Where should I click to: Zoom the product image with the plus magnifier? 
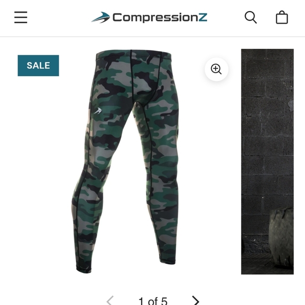click(x=216, y=69)
